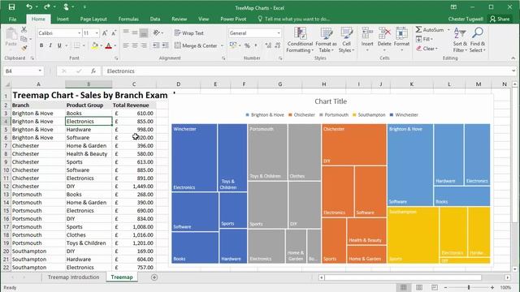Open the Clear dropdown
Viewport: 520px width, 292px height.
[x=427, y=49]
